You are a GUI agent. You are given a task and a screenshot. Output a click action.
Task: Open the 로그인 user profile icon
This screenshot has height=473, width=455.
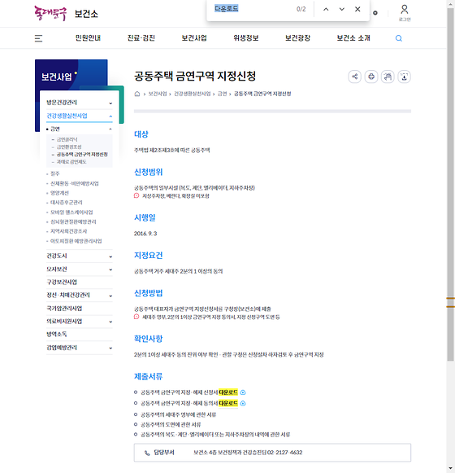(x=405, y=13)
